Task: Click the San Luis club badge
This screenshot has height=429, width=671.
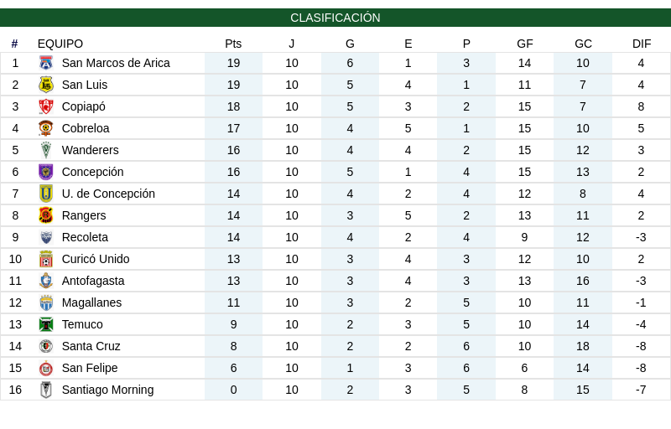Action: pos(46,85)
